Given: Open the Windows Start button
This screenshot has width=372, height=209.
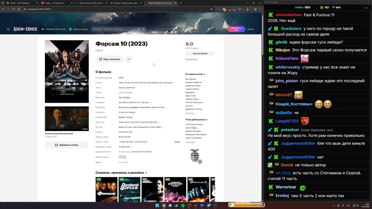Looking at the screenshot, I should coord(157,206).
